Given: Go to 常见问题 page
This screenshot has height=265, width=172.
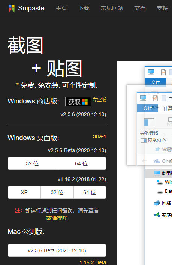Looking at the screenshot, I should [112, 8].
